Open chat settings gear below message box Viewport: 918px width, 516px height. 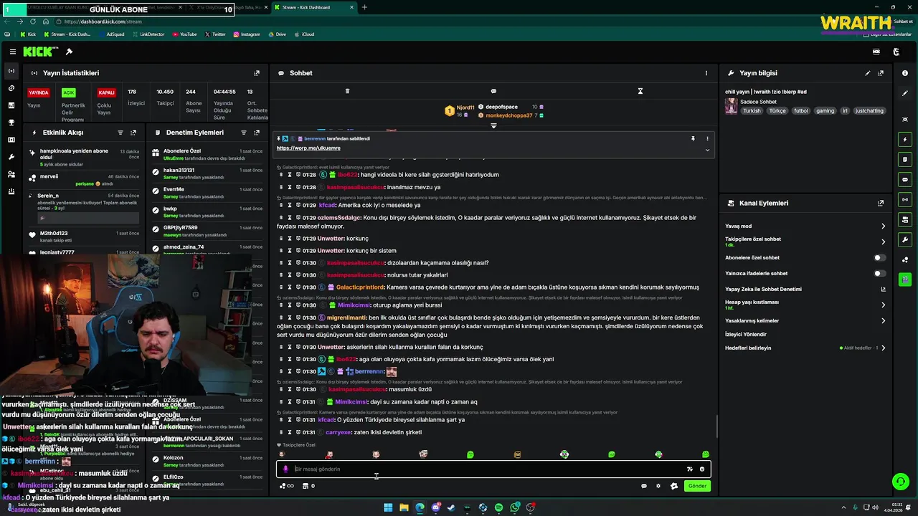tap(658, 486)
